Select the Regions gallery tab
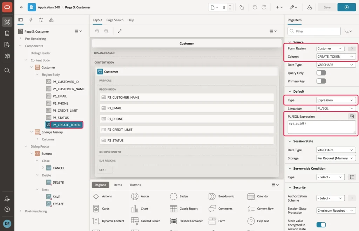 tap(100, 185)
